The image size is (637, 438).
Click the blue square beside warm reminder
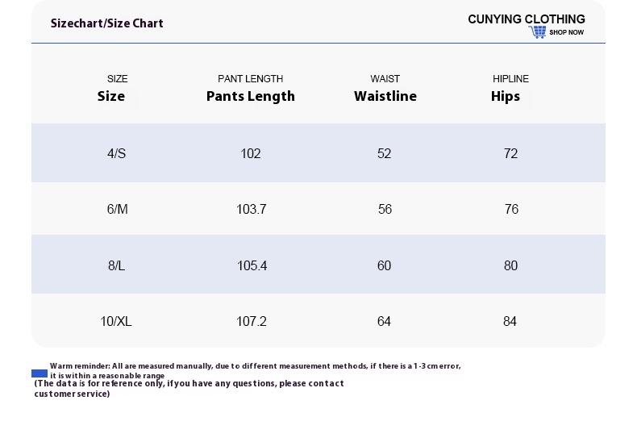coord(40,373)
